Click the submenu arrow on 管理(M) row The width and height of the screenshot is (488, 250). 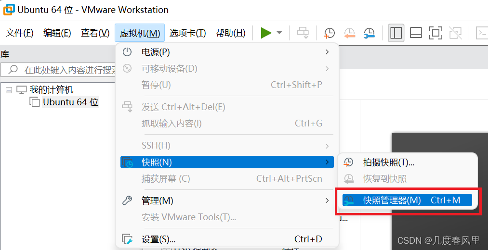327,200
